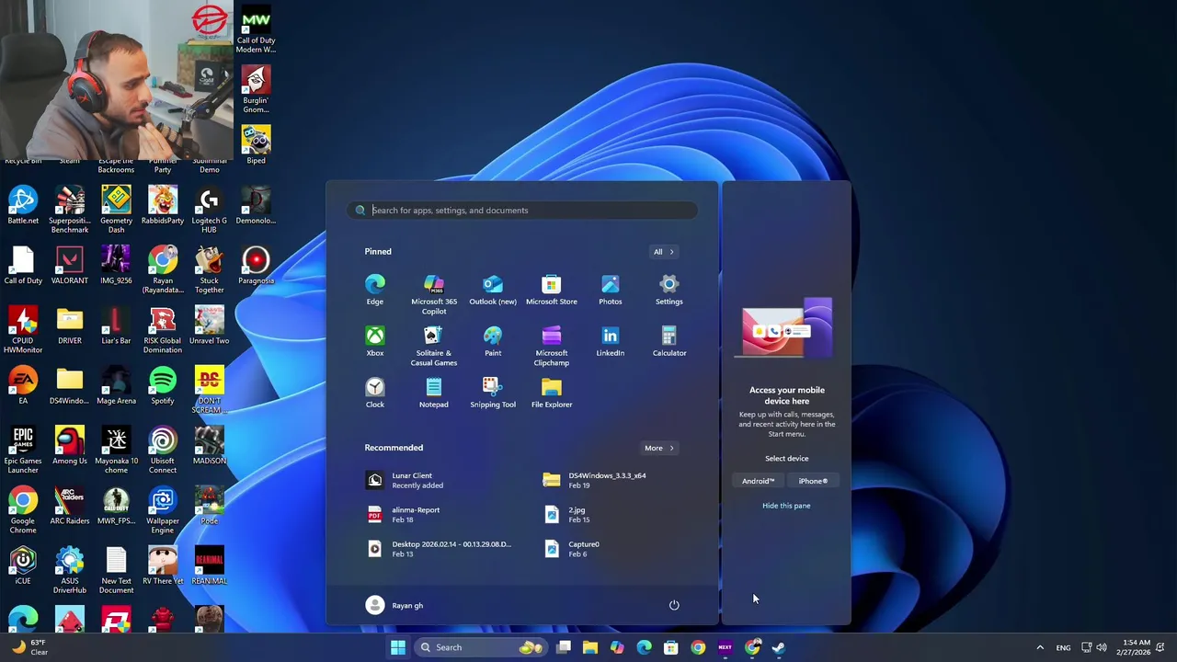Open Rayan gh user account menu
This screenshot has height=662, width=1177.
click(394, 605)
